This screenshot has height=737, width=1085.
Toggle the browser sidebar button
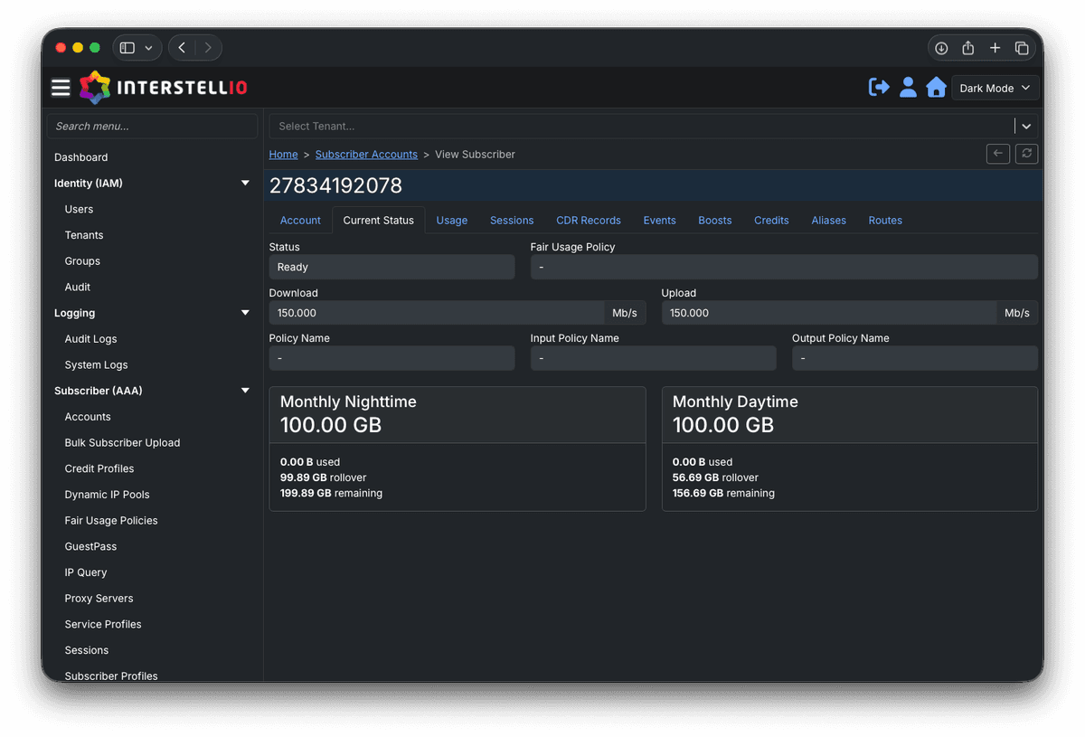pos(127,48)
